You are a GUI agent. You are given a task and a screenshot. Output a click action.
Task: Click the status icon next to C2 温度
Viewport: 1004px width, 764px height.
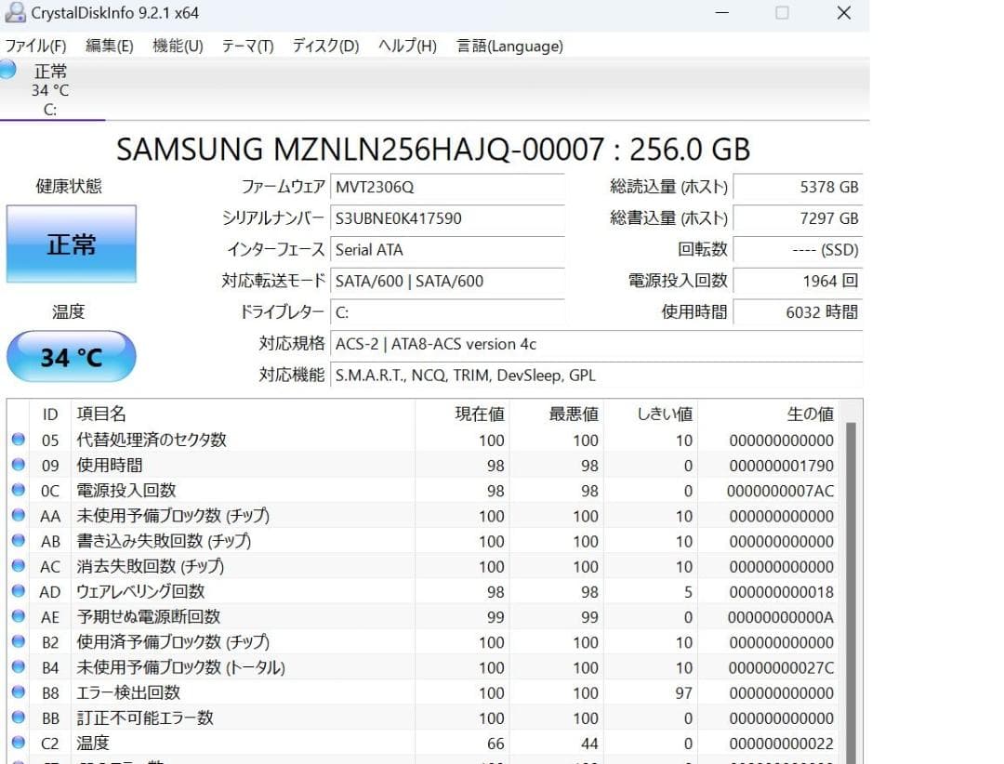tap(19, 743)
